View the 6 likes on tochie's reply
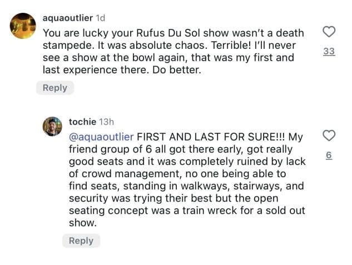 point(329,156)
